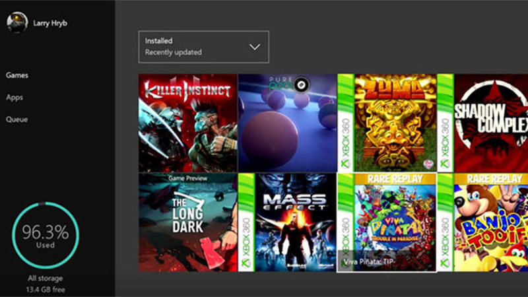Click the chevron arrow in the filter box

click(x=255, y=47)
